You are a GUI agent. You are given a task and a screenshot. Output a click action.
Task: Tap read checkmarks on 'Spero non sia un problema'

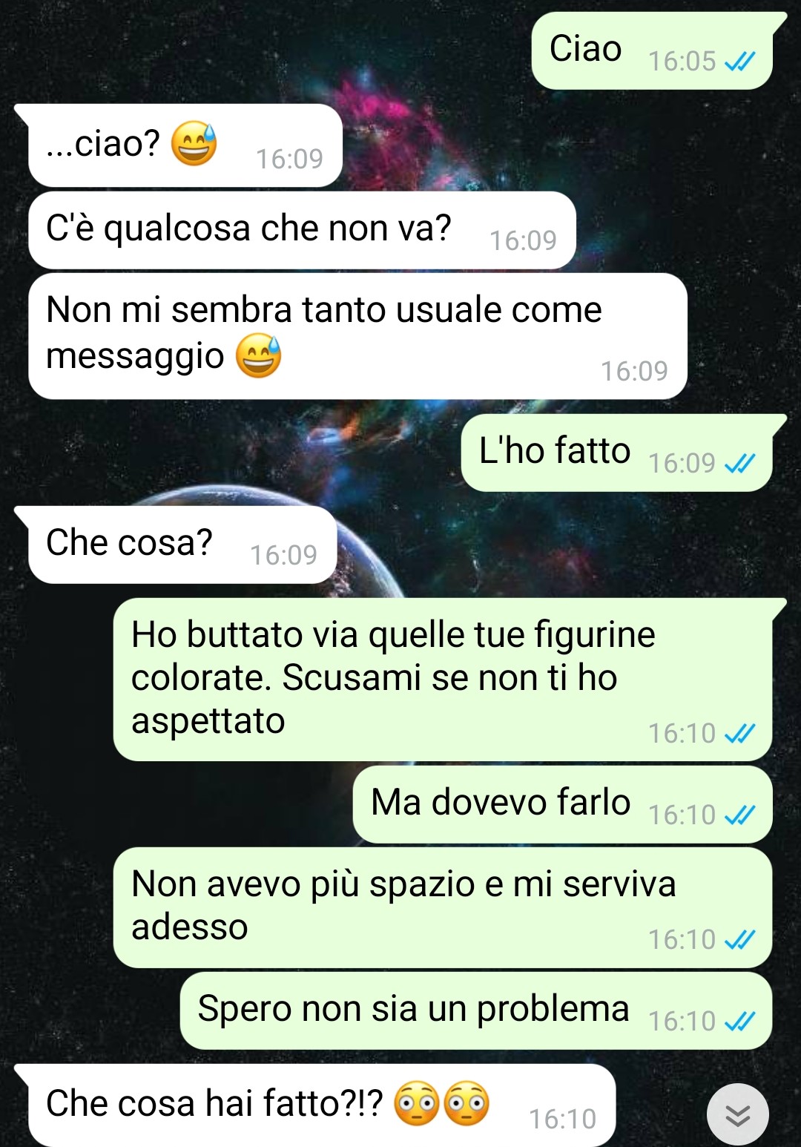739,1022
